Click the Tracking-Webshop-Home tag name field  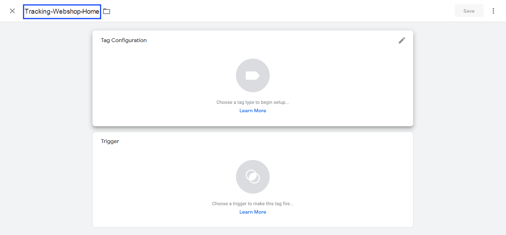pyautogui.click(x=62, y=12)
